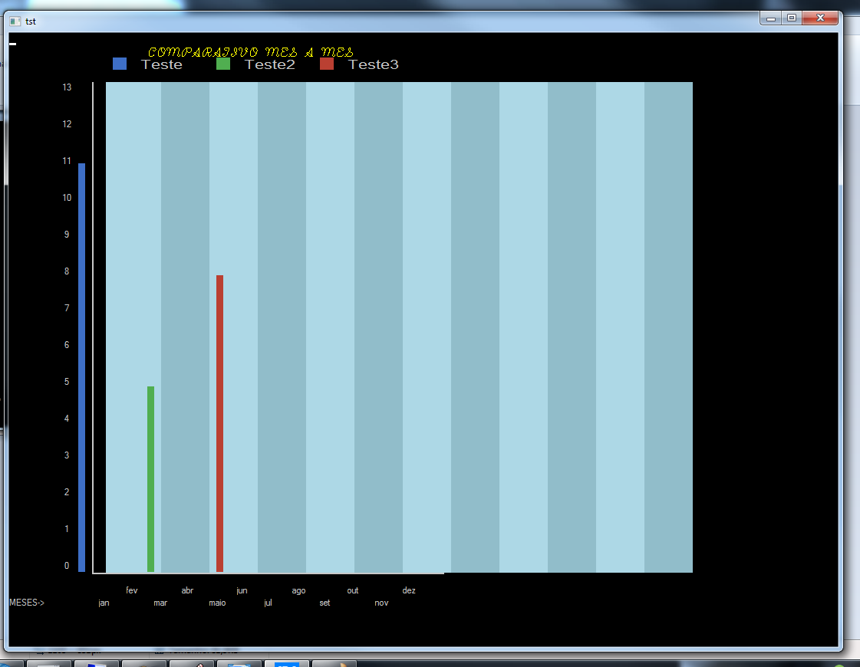
Task: Click the jun month label
Action: [242, 590]
